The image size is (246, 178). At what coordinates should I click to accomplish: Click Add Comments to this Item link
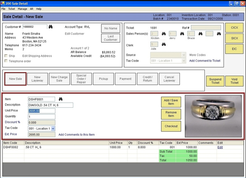click(x=76, y=135)
